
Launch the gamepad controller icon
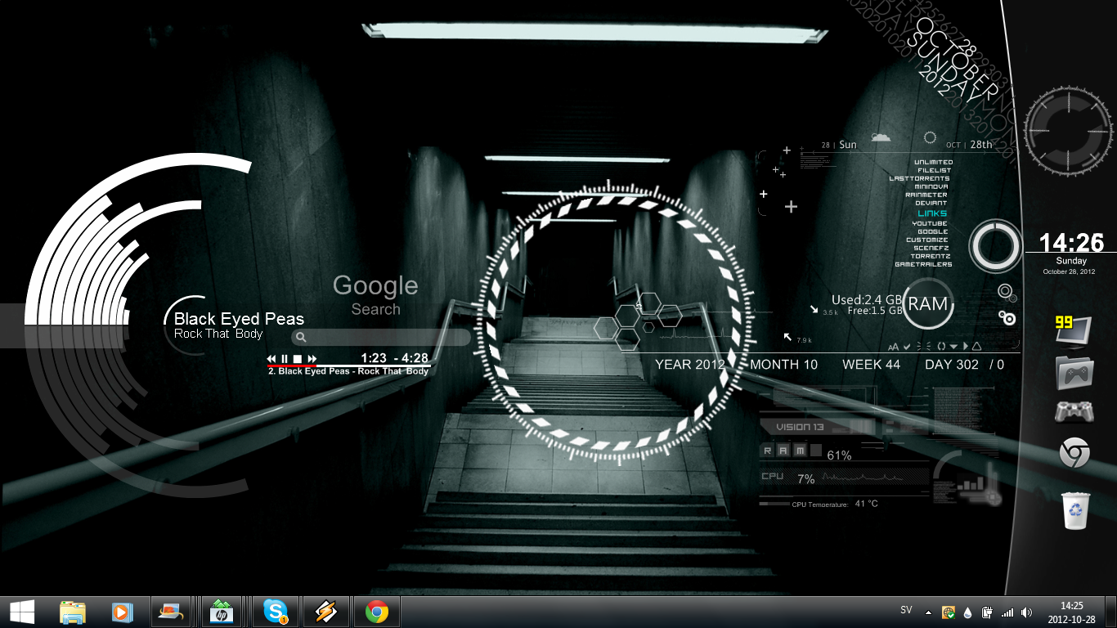point(1074,411)
